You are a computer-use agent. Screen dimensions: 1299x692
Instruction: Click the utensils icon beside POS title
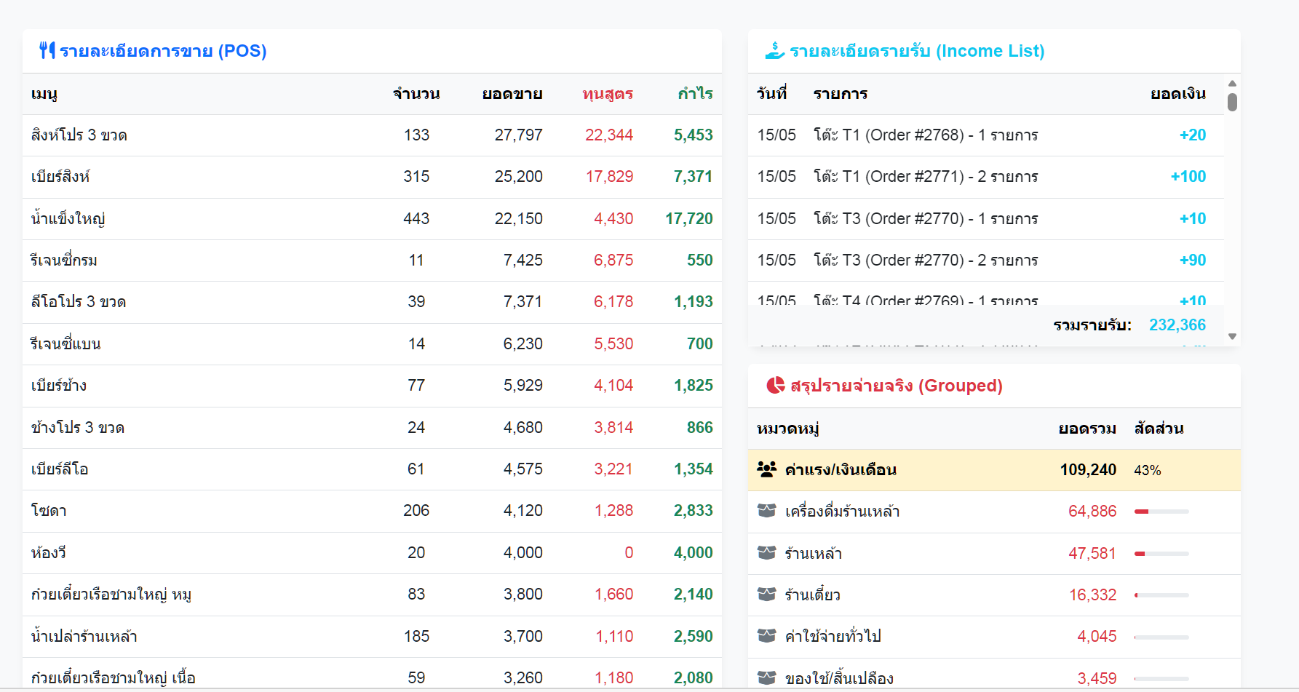click(47, 50)
